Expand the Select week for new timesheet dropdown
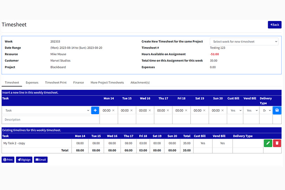This screenshot has width=285, height=190. (x=244, y=42)
